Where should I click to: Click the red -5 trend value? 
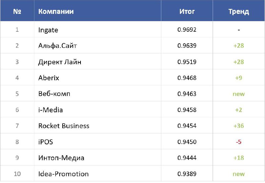point(238,142)
